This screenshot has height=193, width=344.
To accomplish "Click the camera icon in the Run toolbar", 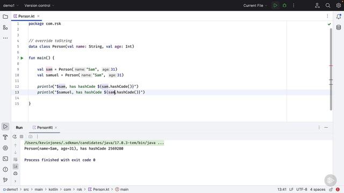I will click(31, 137).
